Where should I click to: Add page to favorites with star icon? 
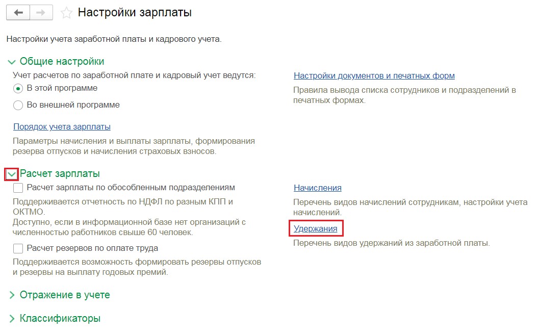pyautogui.click(x=66, y=13)
